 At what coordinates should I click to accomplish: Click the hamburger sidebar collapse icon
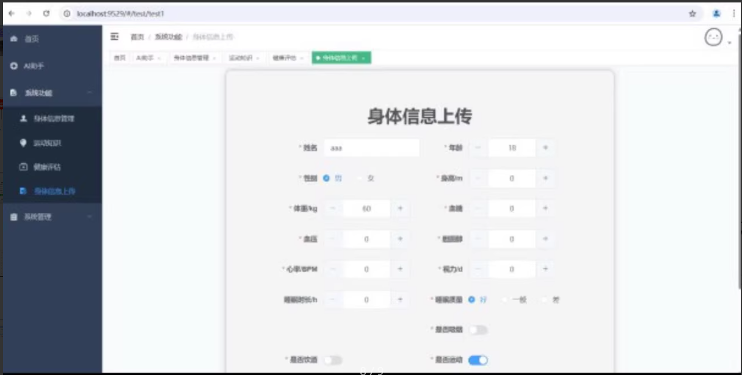(x=114, y=37)
